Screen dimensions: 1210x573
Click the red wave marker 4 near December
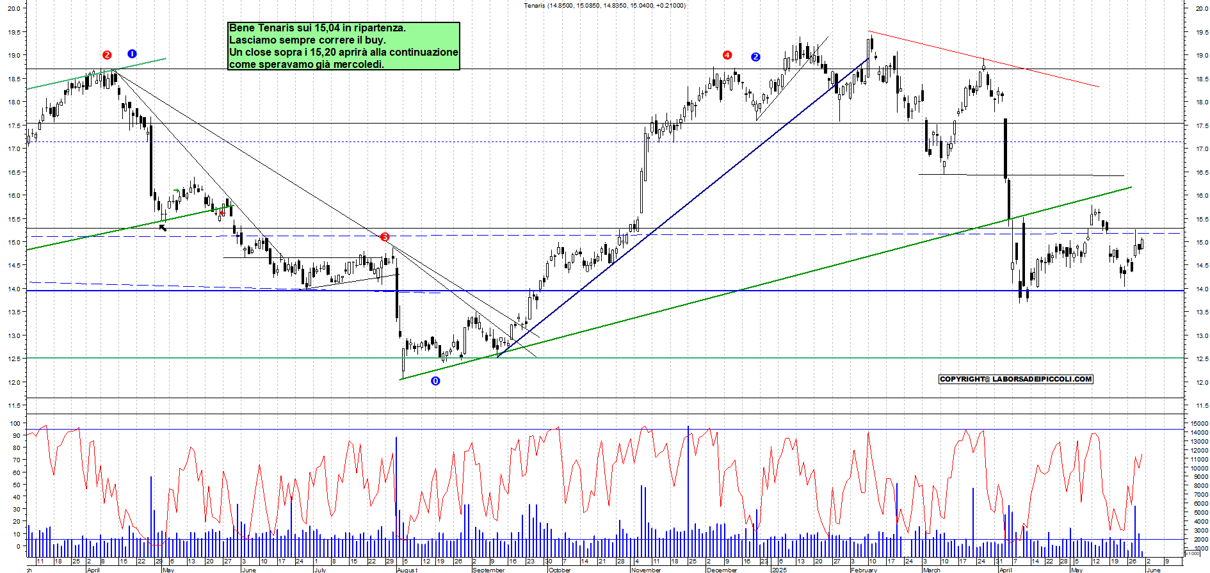[727, 55]
